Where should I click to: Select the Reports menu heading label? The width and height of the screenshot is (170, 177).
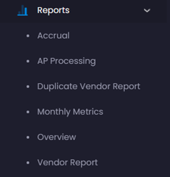[53, 10]
